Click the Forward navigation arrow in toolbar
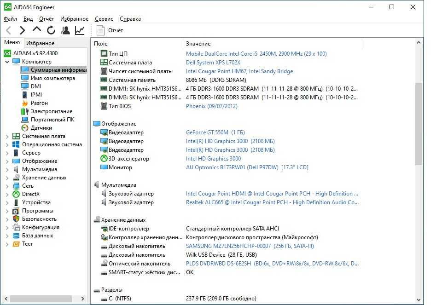This screenshot has width=442, height=305. point(22,30)
